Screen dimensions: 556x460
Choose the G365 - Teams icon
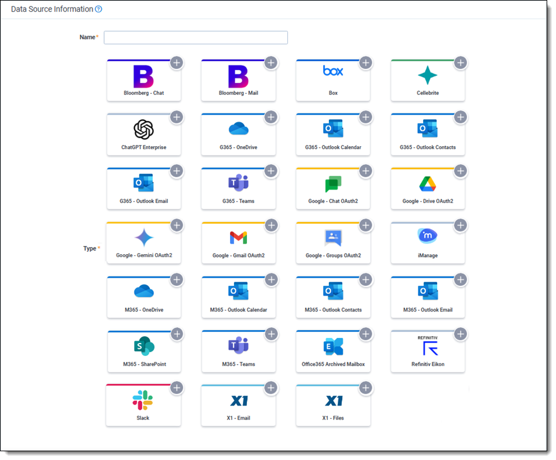pos(238,183)
